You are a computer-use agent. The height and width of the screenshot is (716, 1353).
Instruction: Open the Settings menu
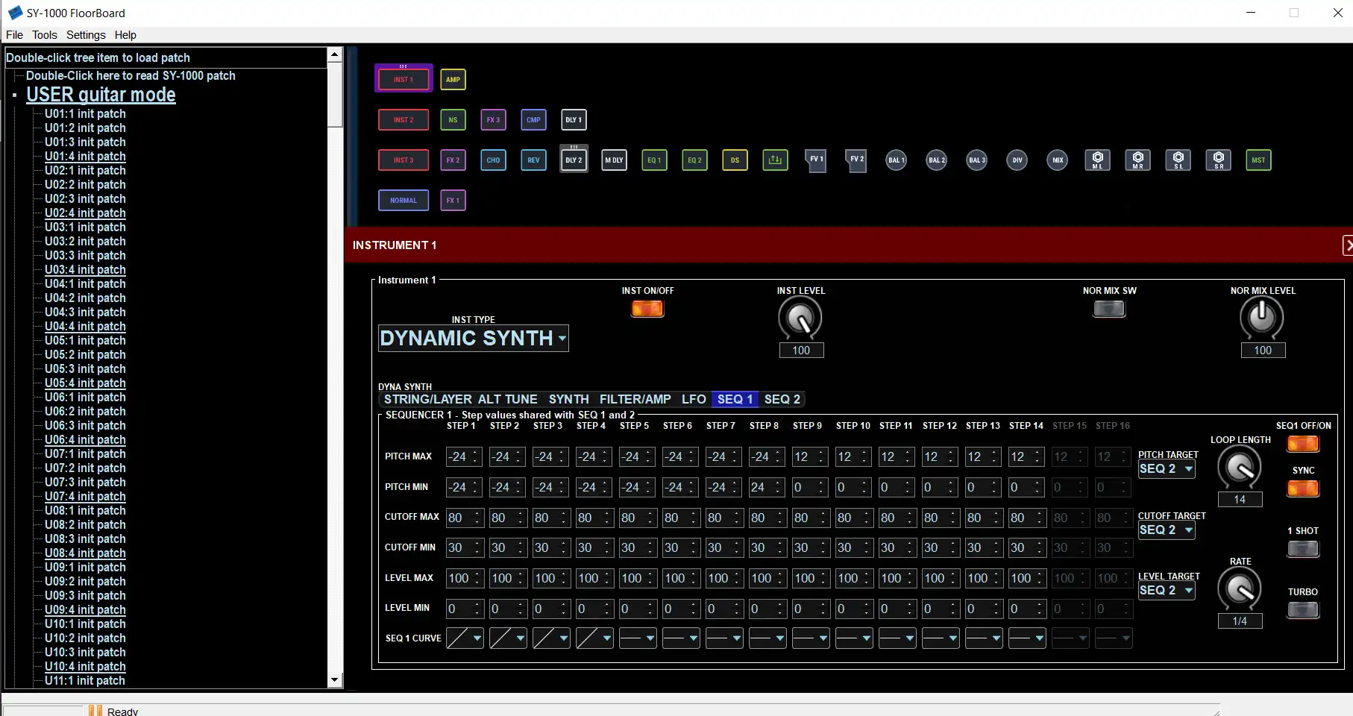(x=86, y=34)
